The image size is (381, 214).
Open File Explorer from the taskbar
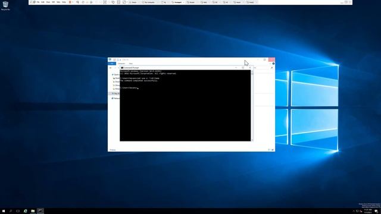[x=33, y=211]
